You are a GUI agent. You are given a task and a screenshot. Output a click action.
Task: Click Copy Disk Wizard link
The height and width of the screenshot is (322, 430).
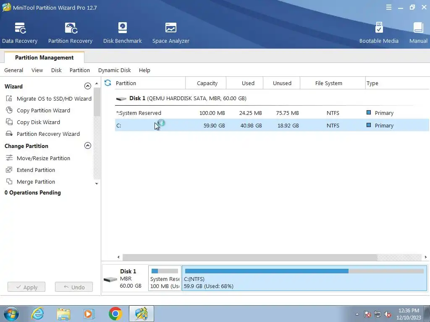pos(38,122)
